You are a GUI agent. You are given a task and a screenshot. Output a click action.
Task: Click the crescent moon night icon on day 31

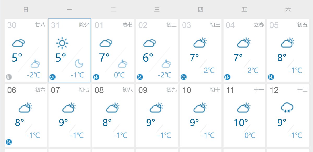79,63
